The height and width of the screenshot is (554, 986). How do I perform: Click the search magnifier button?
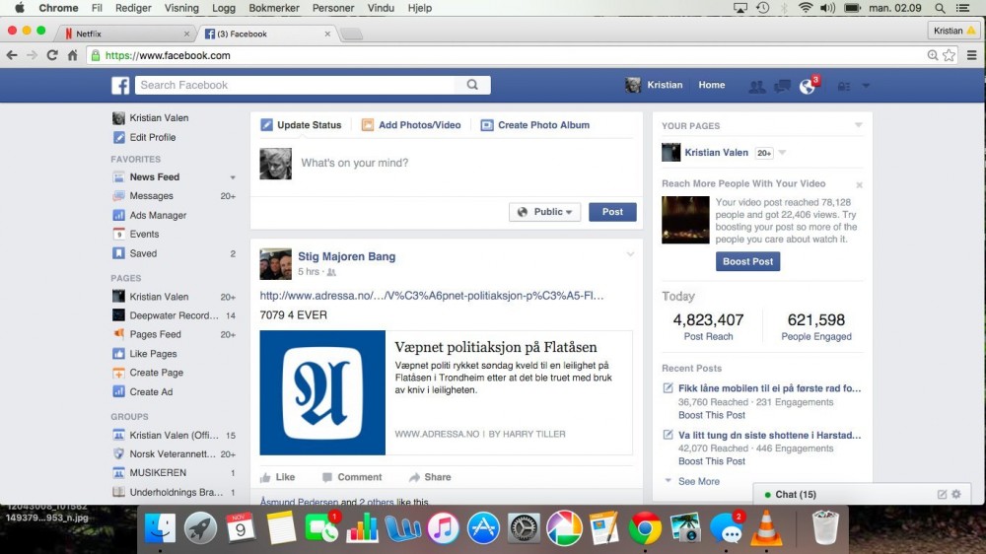coord(472,85)
